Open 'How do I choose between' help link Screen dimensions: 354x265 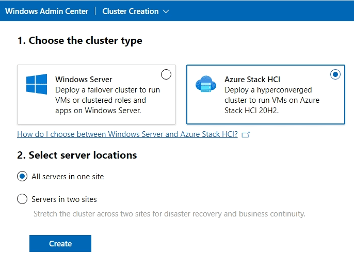pos(127,134)
